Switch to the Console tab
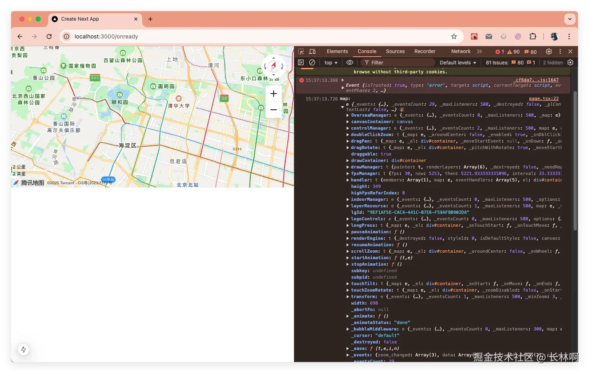This screenshot has height=373, width=589. (367, 51)
